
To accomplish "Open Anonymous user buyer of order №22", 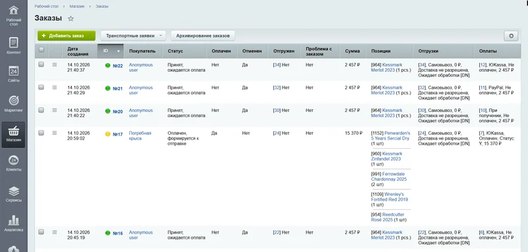I will 141,68.
